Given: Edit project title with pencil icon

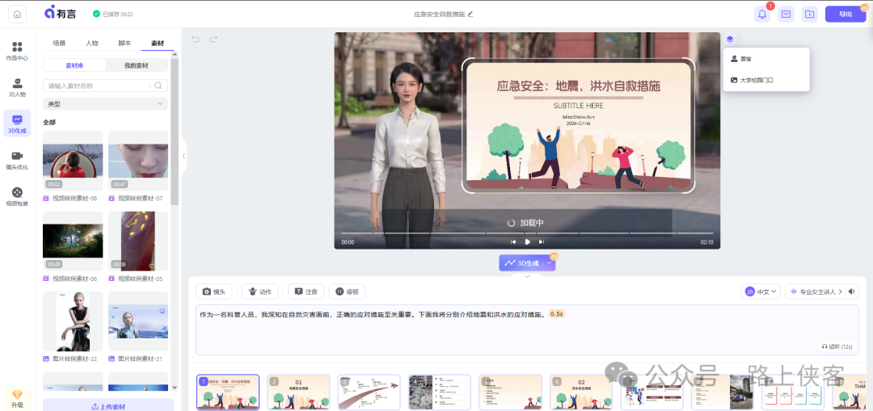Looking at the screenshot, I should click(x=470, y=14).
